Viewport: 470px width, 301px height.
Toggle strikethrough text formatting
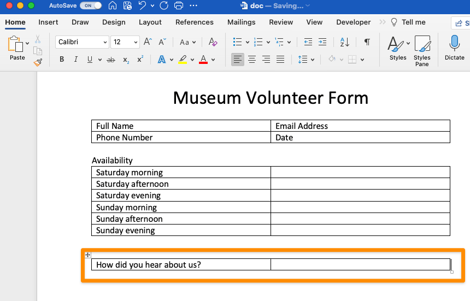click(111, 60)
